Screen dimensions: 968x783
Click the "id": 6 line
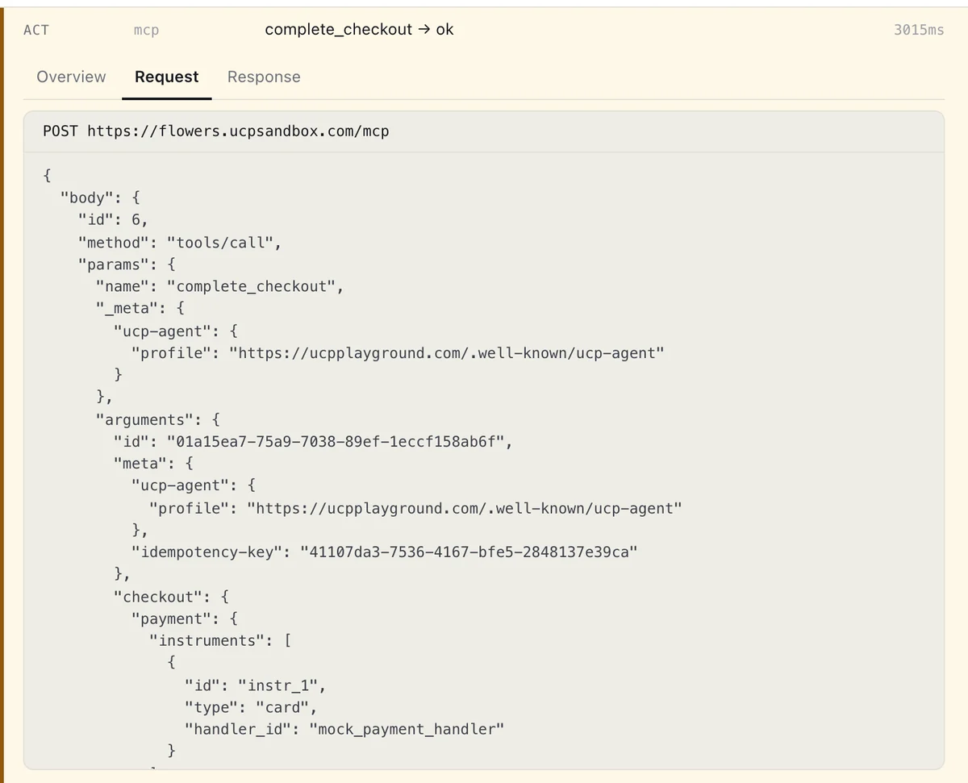click(113, 219)
